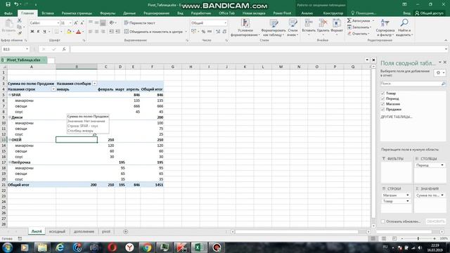The width and height of the screenshot is (450, 253).
Task: Click the red font color button
Action: pos(78,32)
